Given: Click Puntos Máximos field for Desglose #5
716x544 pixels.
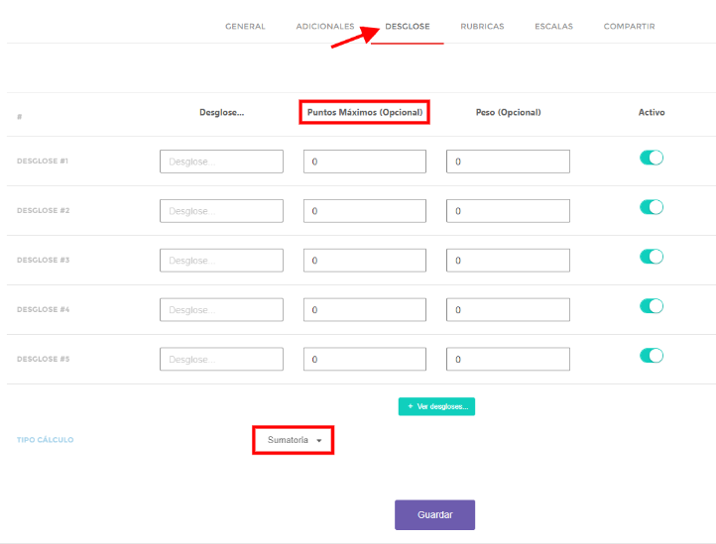Looking at the screenshot, I should 365,359.
